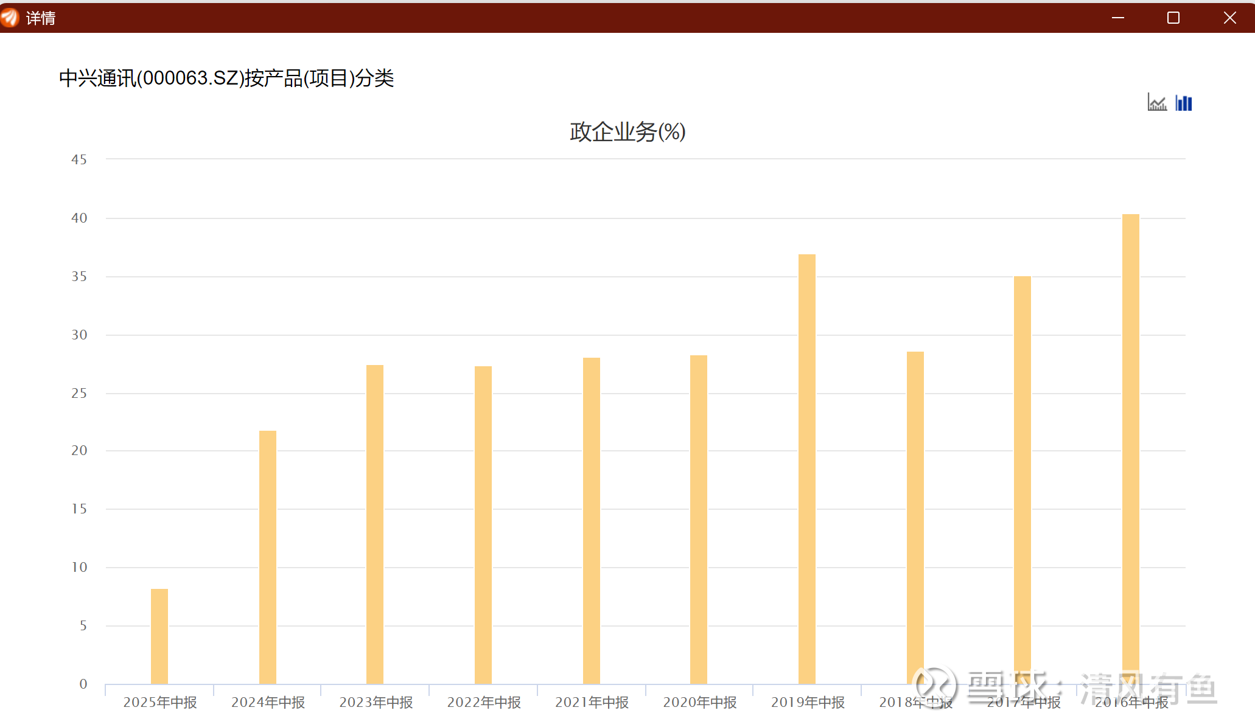1255x727 pixels.
Task: Click the 政企业务(%) chart title
Action: tap(627, 132)
